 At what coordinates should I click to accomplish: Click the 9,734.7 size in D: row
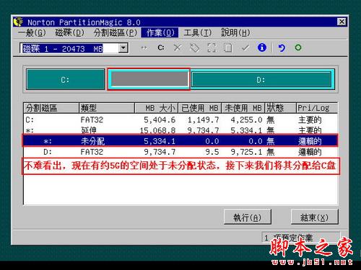160,152
